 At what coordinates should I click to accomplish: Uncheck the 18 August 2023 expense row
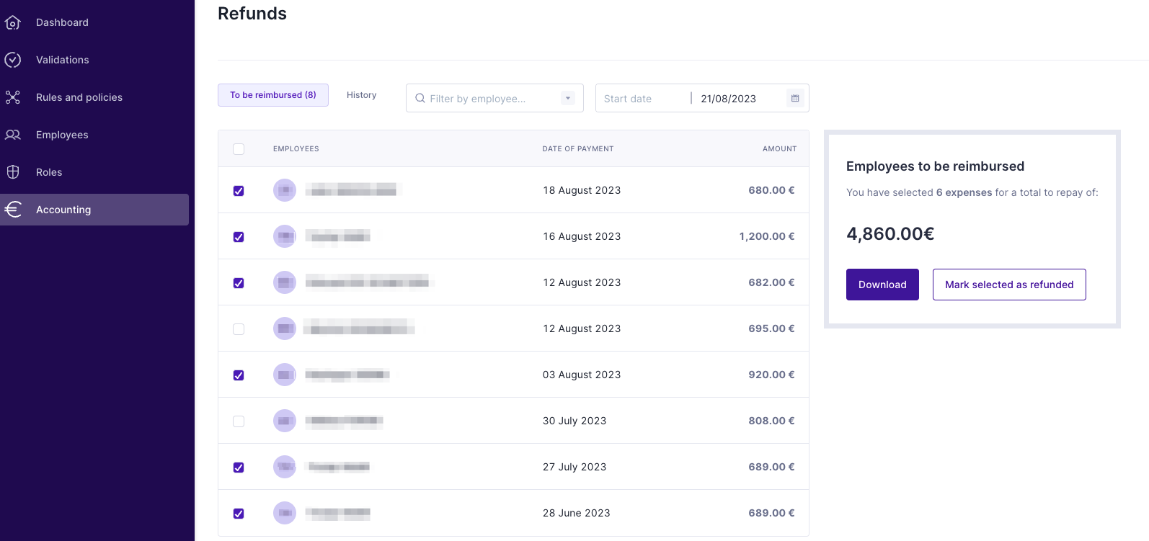click(239, 191)
